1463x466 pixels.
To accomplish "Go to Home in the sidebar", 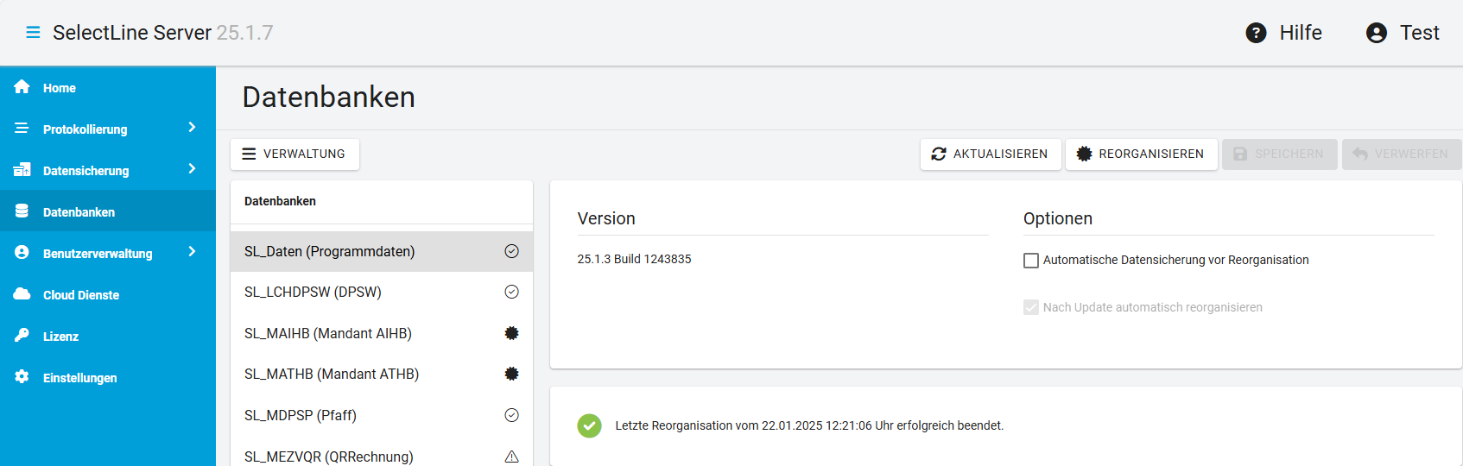I will coord(108,87).
